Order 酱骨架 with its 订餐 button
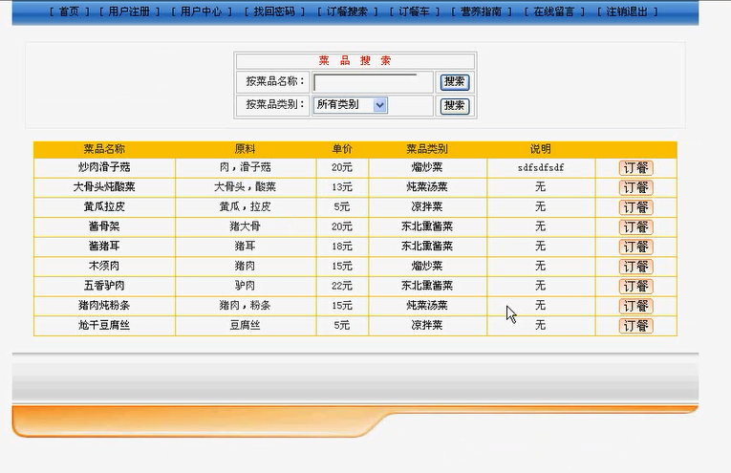 [635, 227]
